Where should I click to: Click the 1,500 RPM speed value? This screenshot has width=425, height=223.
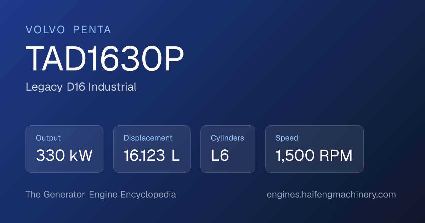pos(314,156)
